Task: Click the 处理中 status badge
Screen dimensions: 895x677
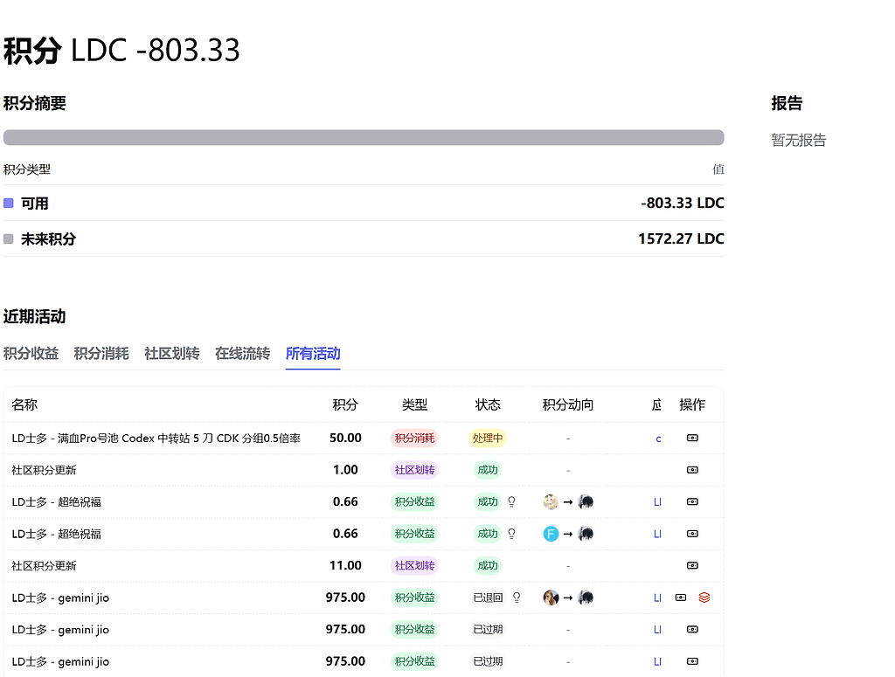Action: click(x=488, y=438)
